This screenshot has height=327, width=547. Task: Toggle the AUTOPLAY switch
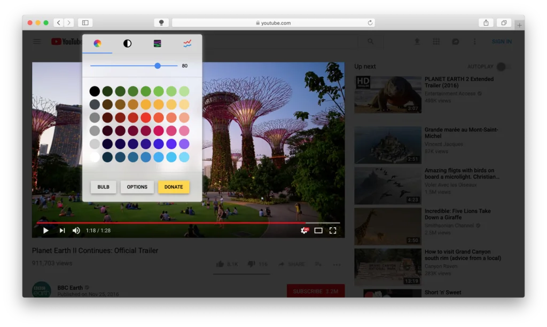[x=502, y=67]
